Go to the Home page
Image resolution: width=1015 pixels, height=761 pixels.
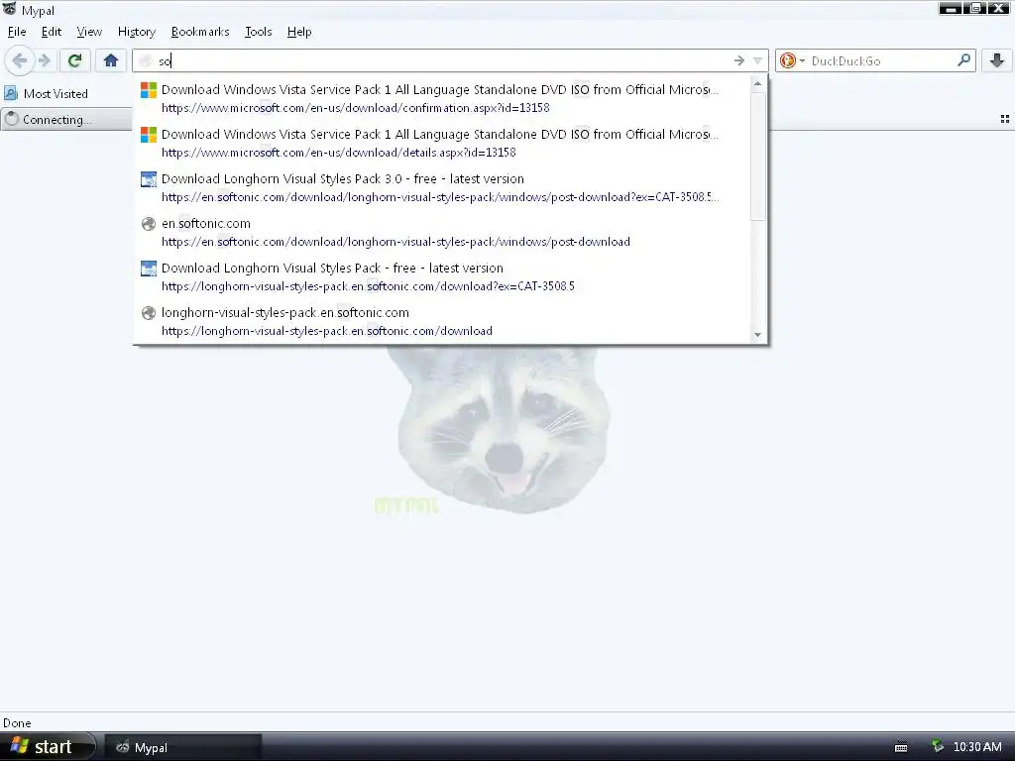(x=111, y=60)
